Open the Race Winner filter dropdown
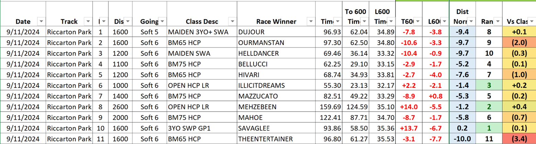The width and height of the screenshot is (536, 144). (x=311, y=21)
